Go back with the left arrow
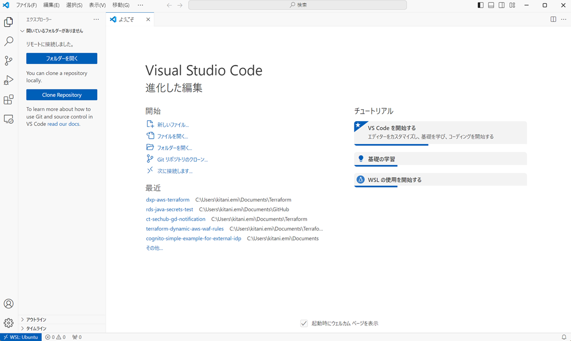The height and width of the screenshot is (341, 571). tap(169, 5)
